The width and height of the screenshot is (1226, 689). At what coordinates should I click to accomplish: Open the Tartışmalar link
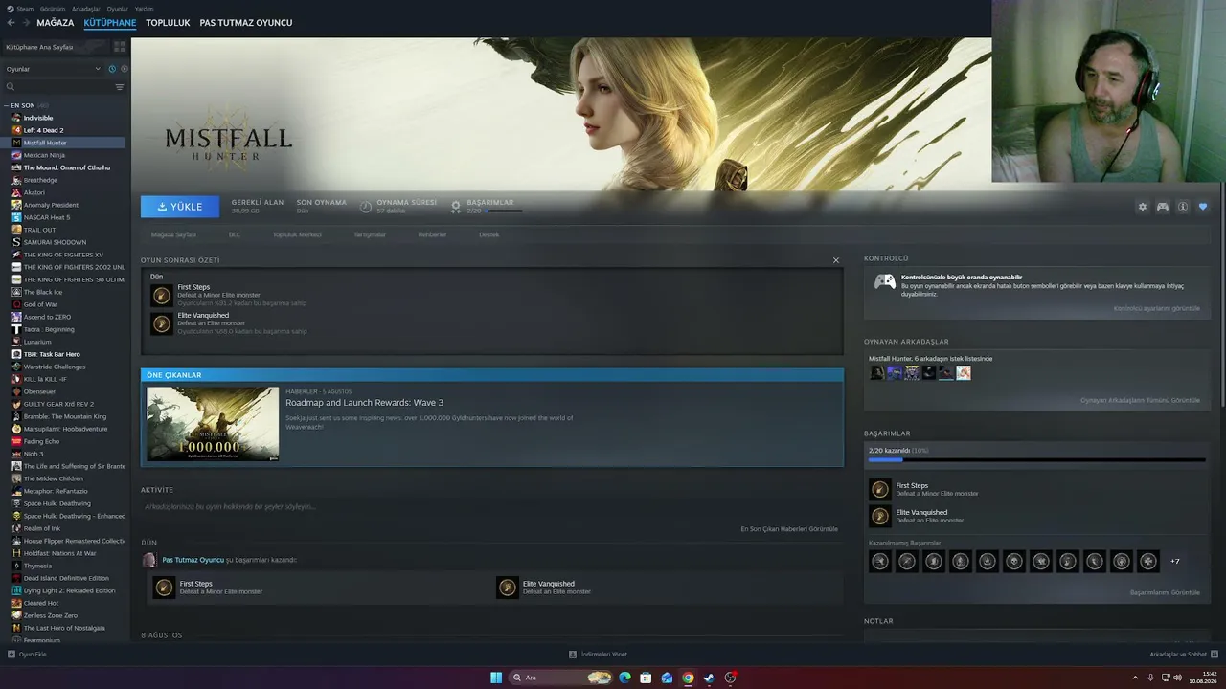tap(370, 234)
